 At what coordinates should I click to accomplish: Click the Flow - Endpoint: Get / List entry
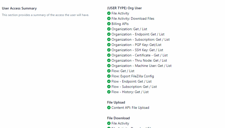point(131,82)
